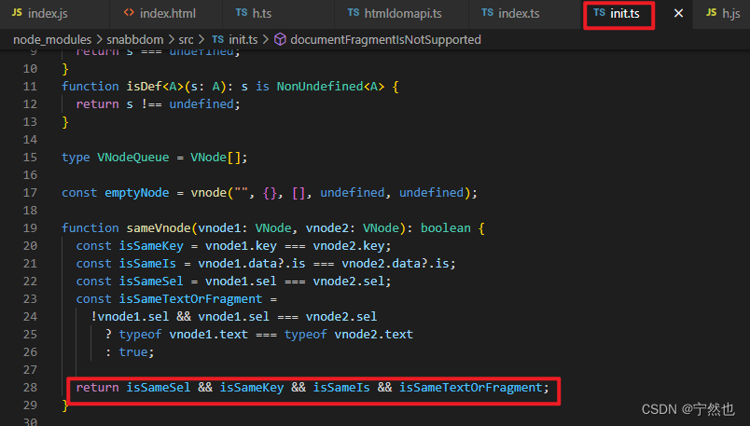Click line number 19 in the gutter

point(30,228)
